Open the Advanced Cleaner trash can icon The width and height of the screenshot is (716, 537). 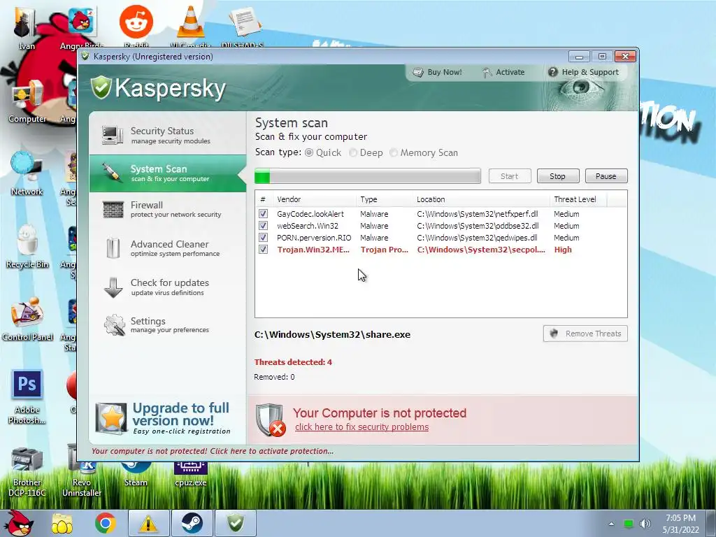coord(113,248)
